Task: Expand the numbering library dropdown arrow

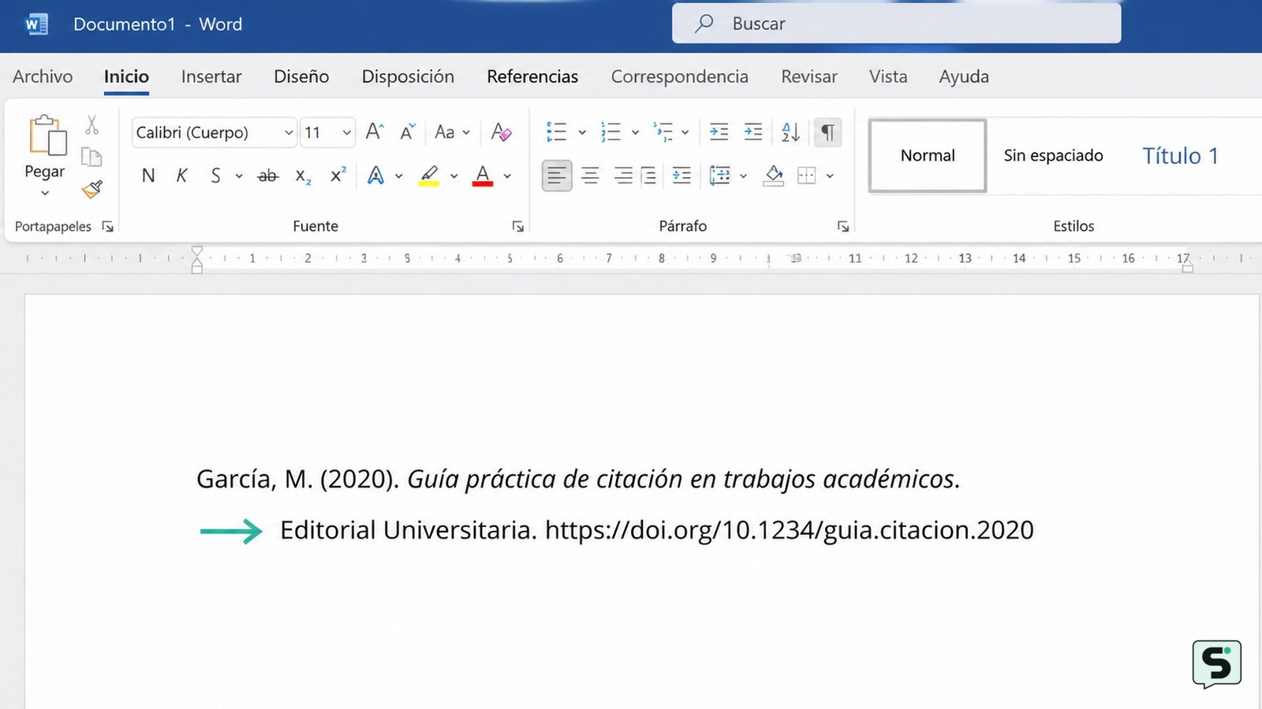Action: point(635,132)
